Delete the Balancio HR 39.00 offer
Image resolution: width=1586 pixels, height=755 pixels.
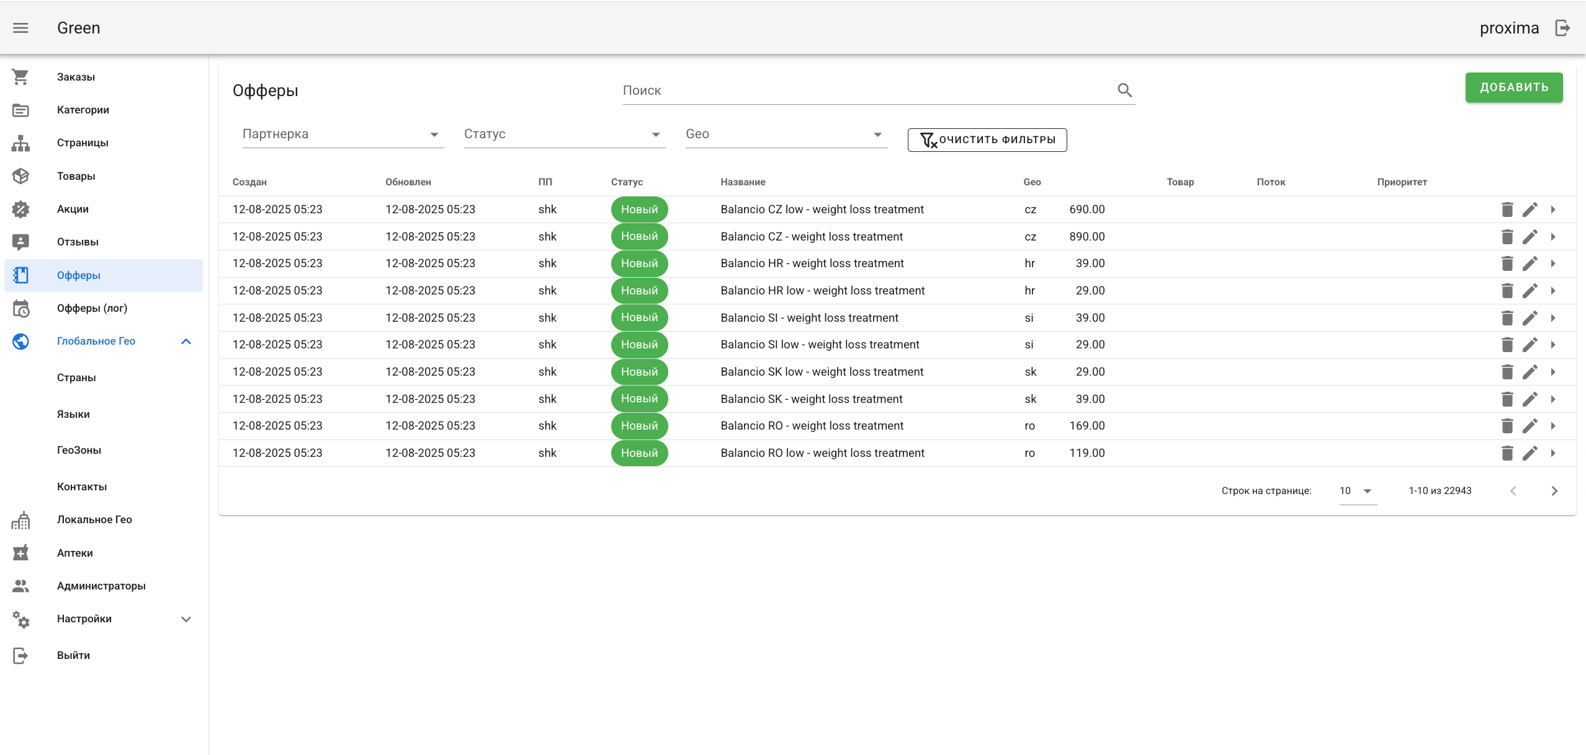tap(1507, 263)
